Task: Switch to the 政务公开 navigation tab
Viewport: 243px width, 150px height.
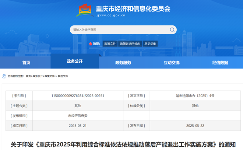Action: pyautogui.click(x=75, y=61)
